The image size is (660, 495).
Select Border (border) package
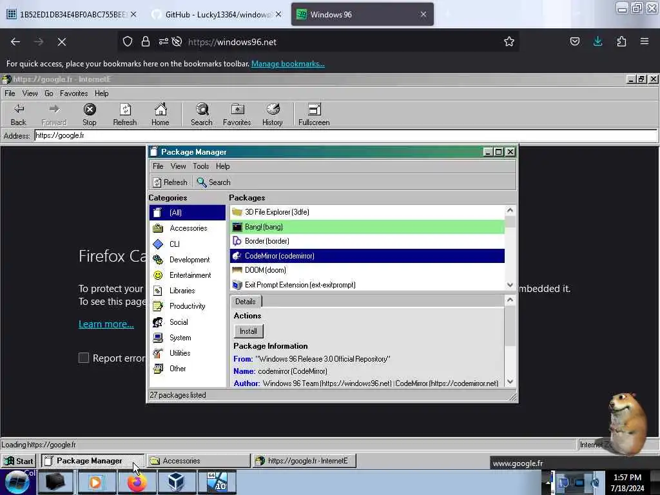point(367,241)
